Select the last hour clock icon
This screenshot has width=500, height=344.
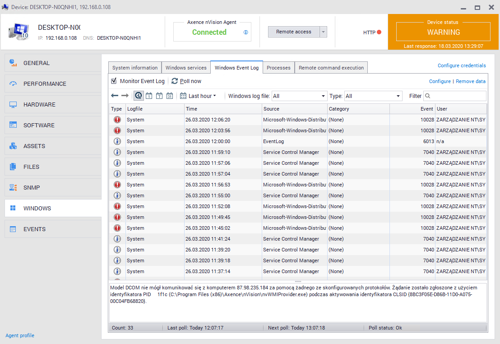(139, 96)
